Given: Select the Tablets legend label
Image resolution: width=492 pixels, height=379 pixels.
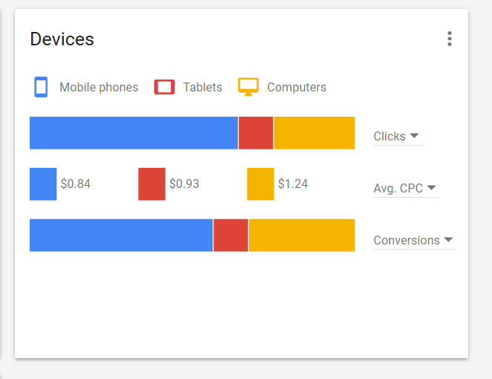Looking at the screenshot, I should pos(203,87).
